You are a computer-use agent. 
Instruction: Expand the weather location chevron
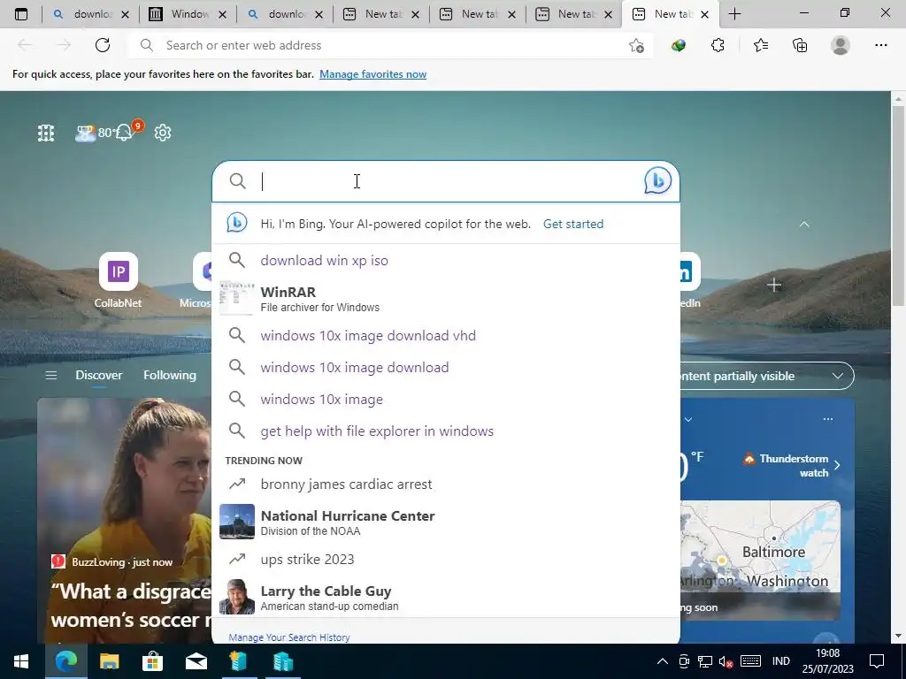pyautogui.click(x=688, y=420)
